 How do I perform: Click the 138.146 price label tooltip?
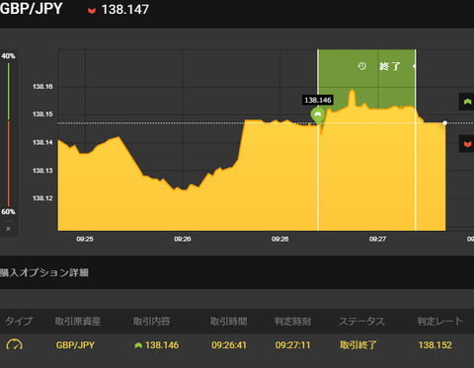tap(318, 100)
